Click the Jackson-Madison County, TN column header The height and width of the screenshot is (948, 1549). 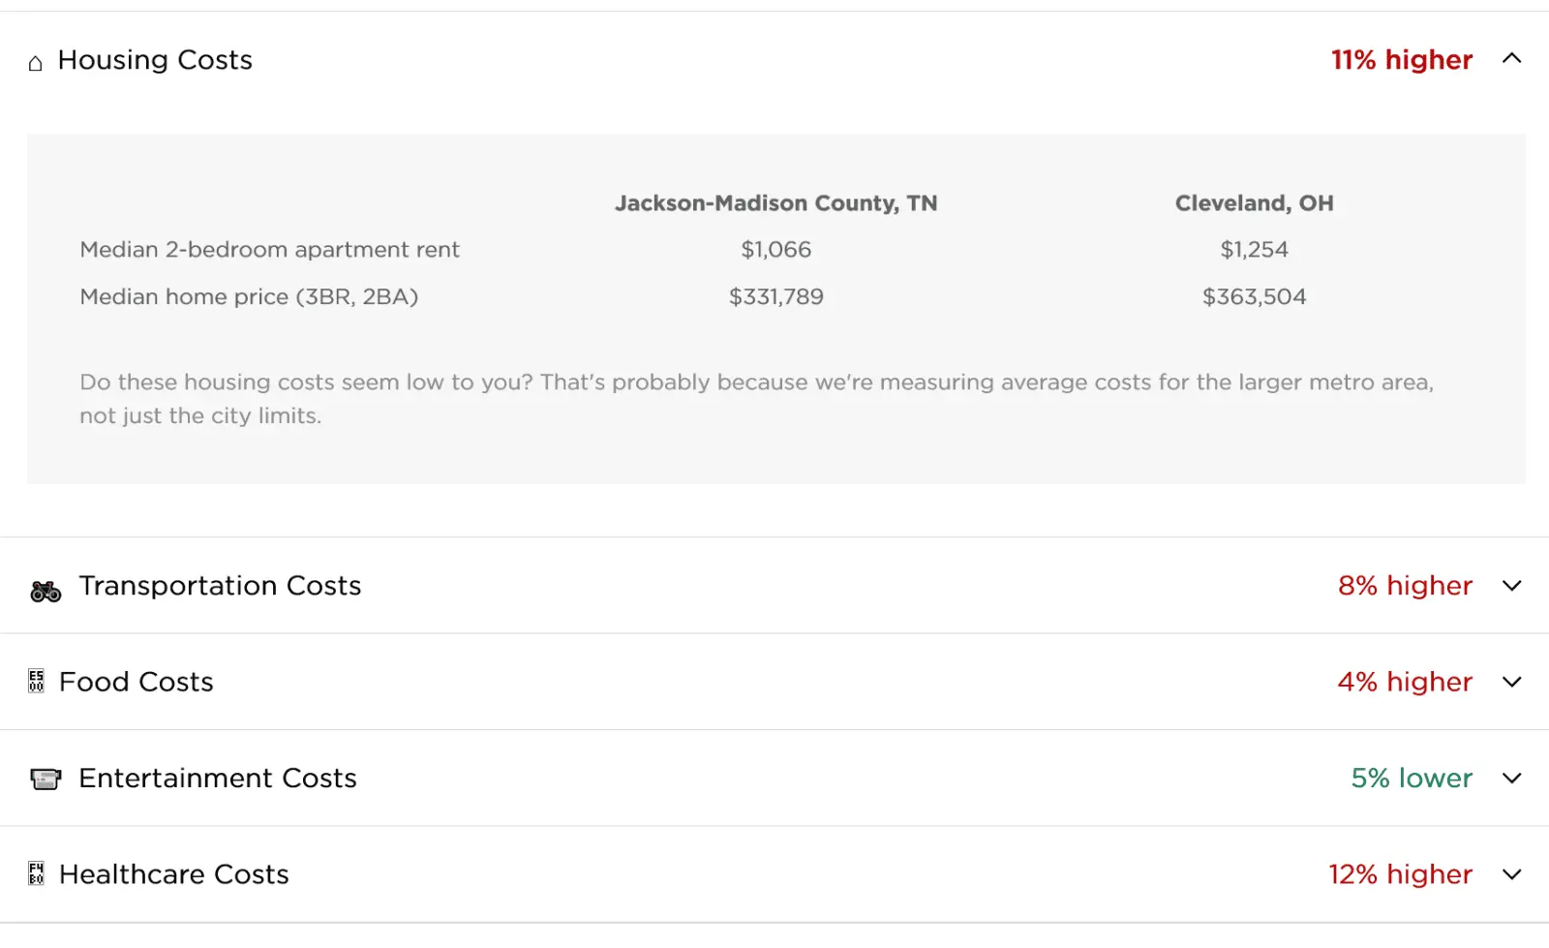tap(775, 203)
